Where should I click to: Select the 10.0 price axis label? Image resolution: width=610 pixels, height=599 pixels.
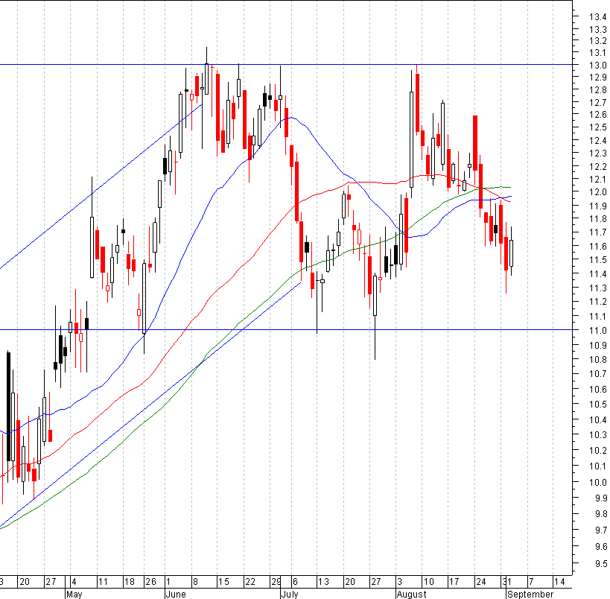click(597, 482)
